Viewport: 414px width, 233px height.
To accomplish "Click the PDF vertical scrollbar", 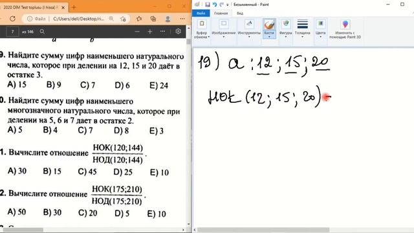I will 188,41.
